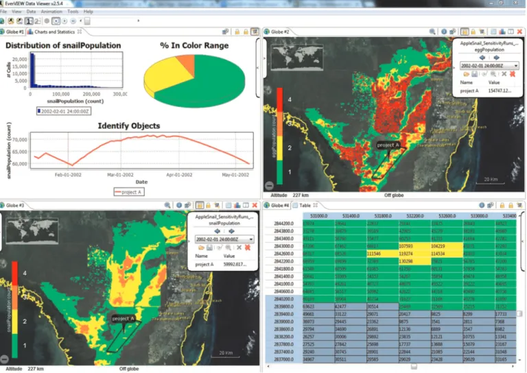The width and height of the screenshot is (527, 373).
Task: Open the Help menu
Action: coord(88,12)
